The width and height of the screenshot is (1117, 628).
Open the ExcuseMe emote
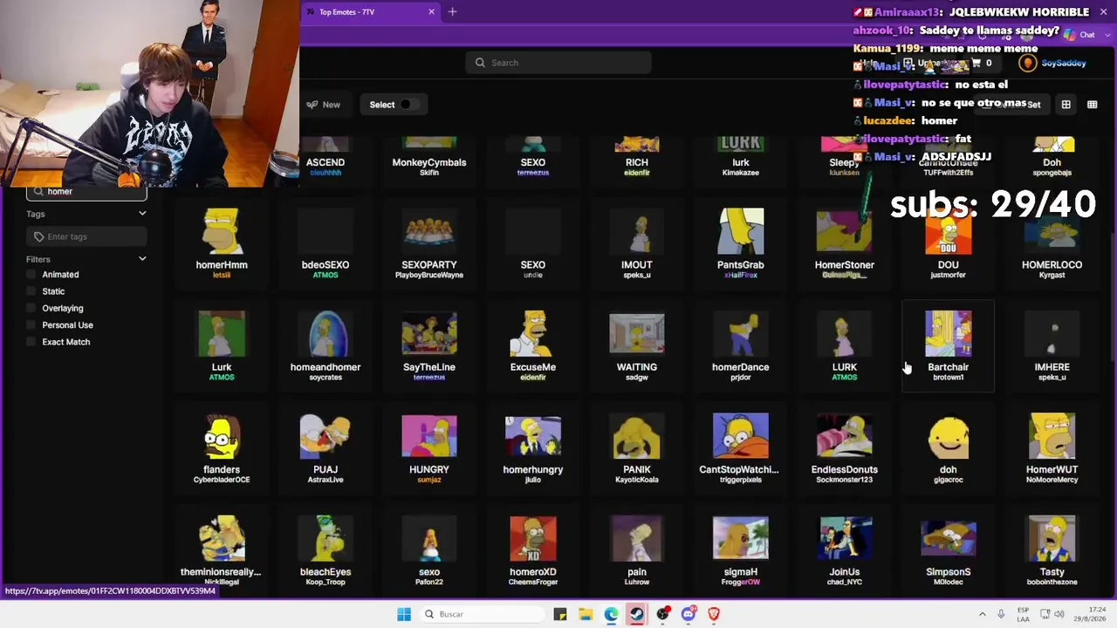(533, 346)
